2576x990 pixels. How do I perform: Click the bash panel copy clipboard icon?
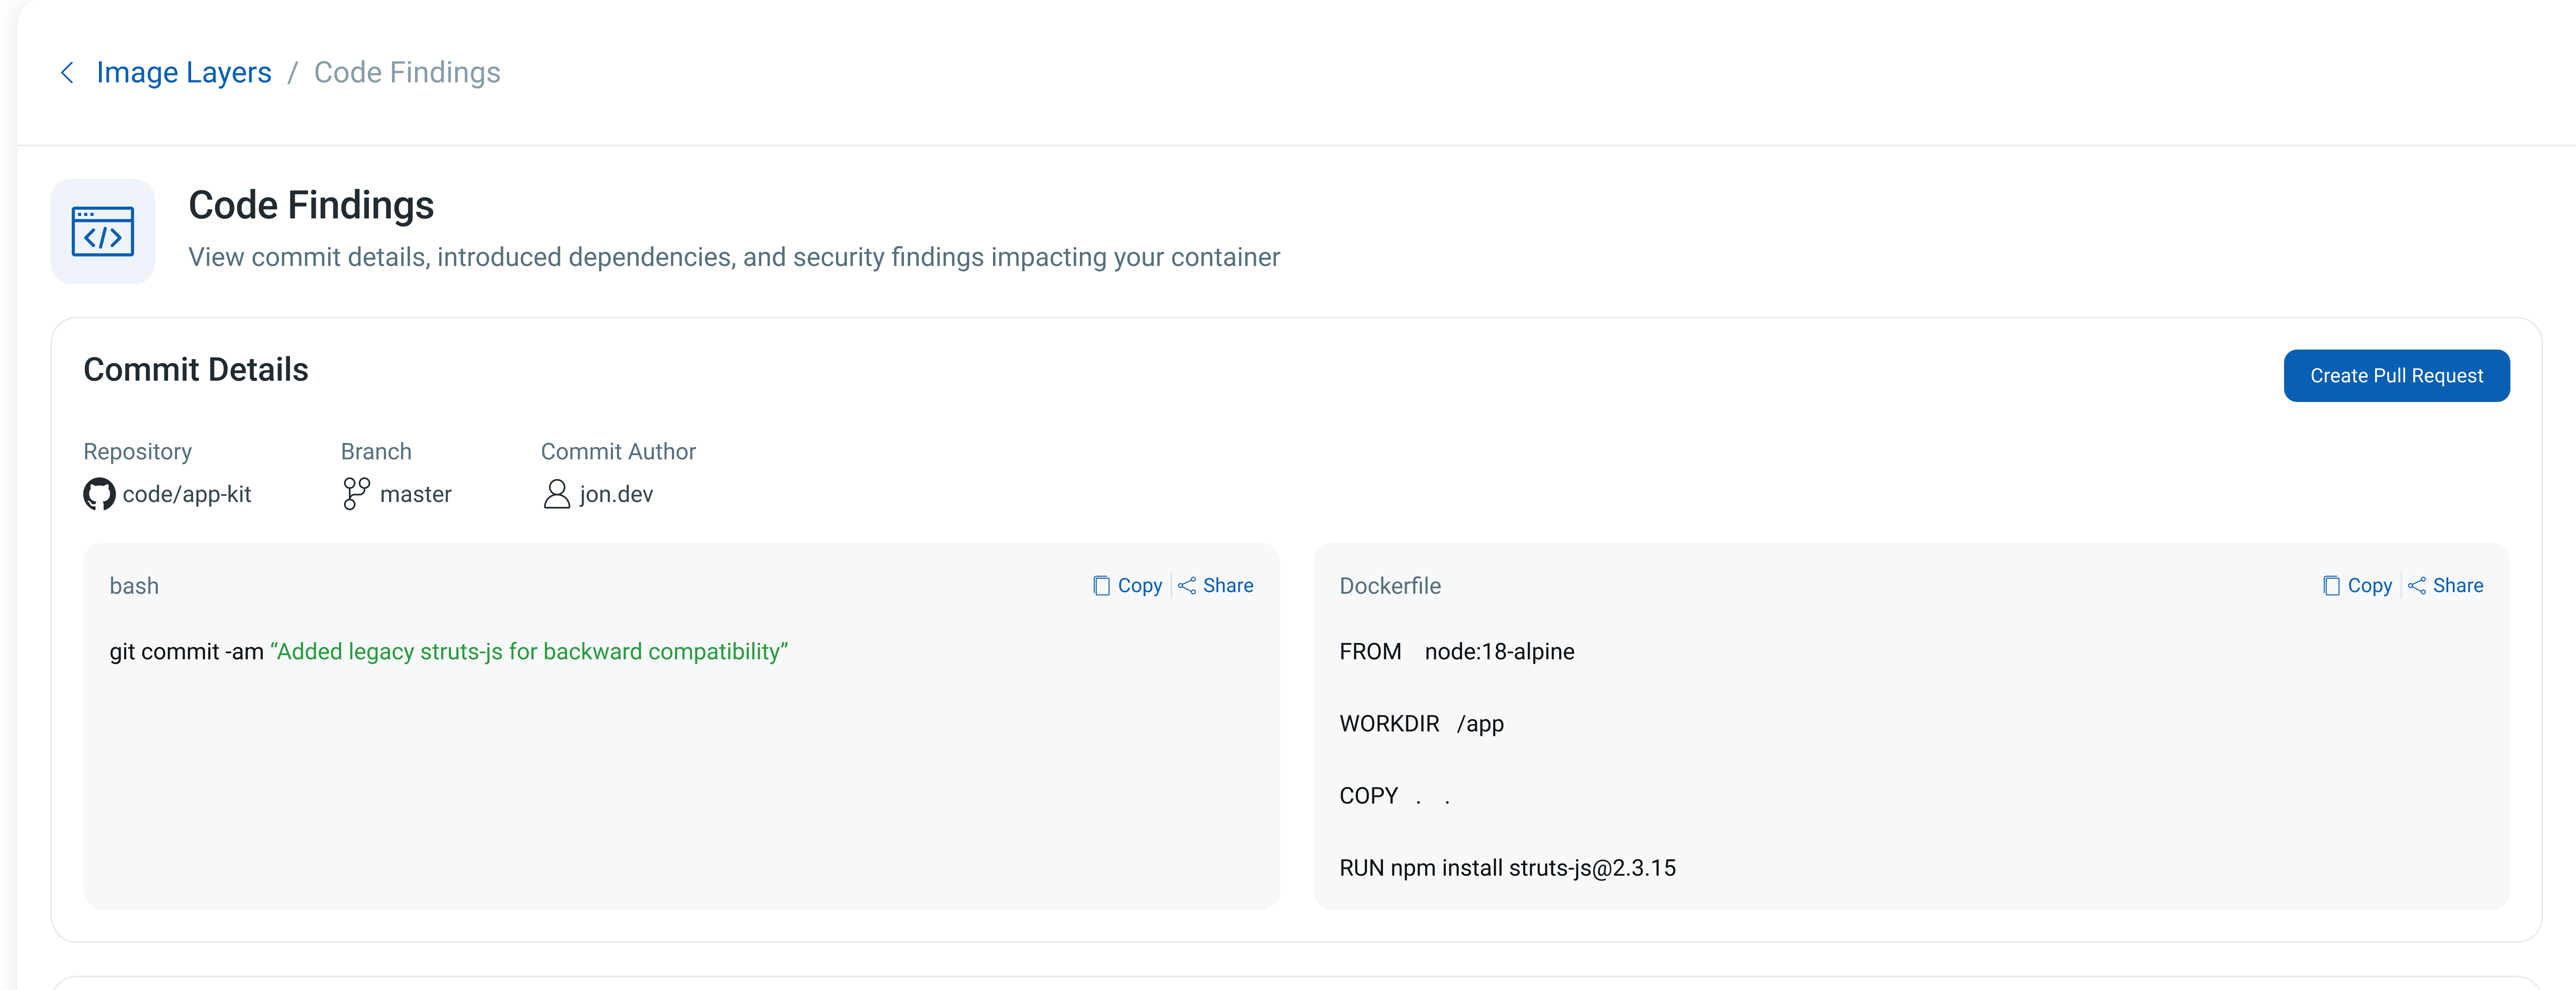tap(1101, 586)
